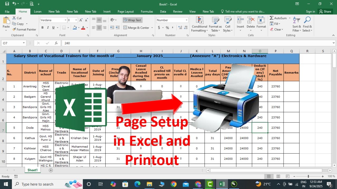Toggle Merge & Center
The image size is (337, 189).
point(136,28)
